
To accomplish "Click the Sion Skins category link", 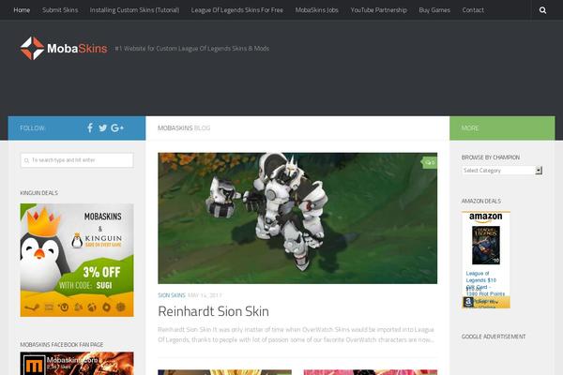I will (172, 295).
